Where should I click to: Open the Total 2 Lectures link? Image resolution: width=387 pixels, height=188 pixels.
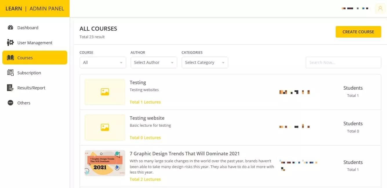pyautogui.click(x=145, y=179)
